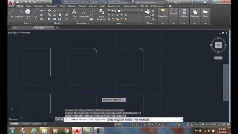Select the Polyline tool
This screenshot has width=238, height=134.
[19, 13]
